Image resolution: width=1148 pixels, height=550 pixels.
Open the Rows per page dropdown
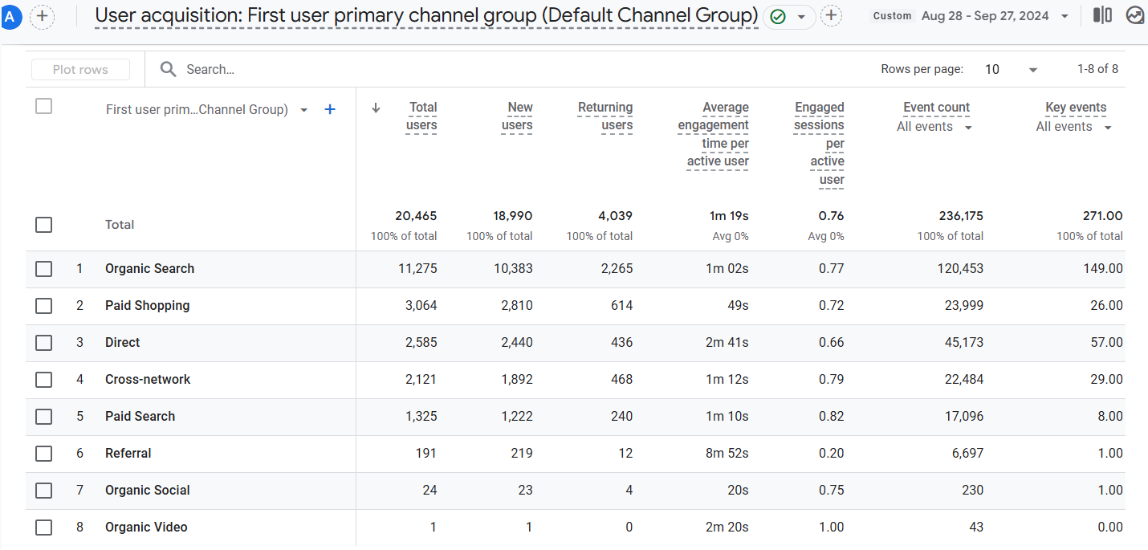(x=1012, y=70)
